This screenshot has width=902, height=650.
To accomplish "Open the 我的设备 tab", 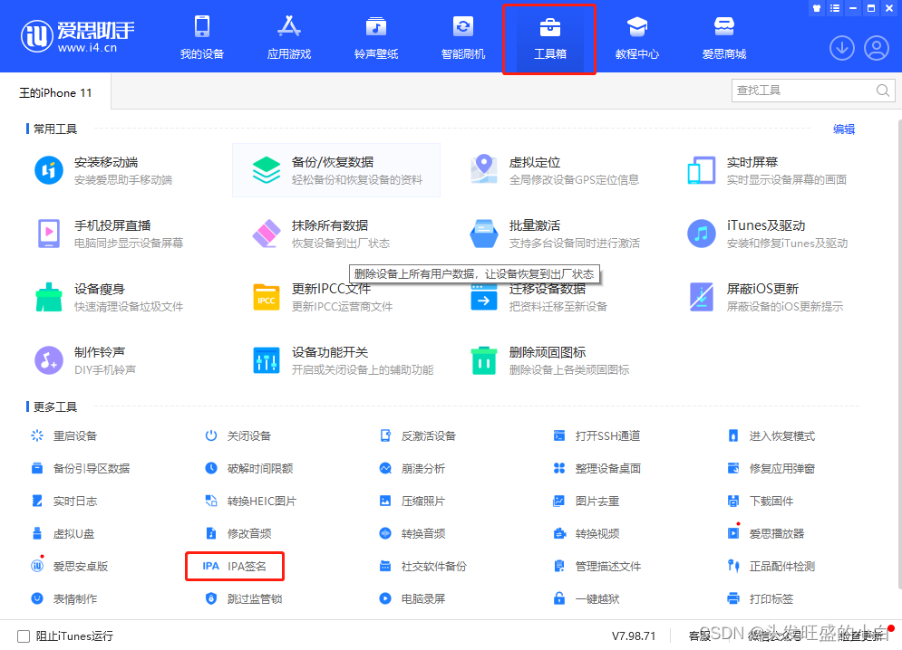I will pyautogui.click(x=201, y=38).
